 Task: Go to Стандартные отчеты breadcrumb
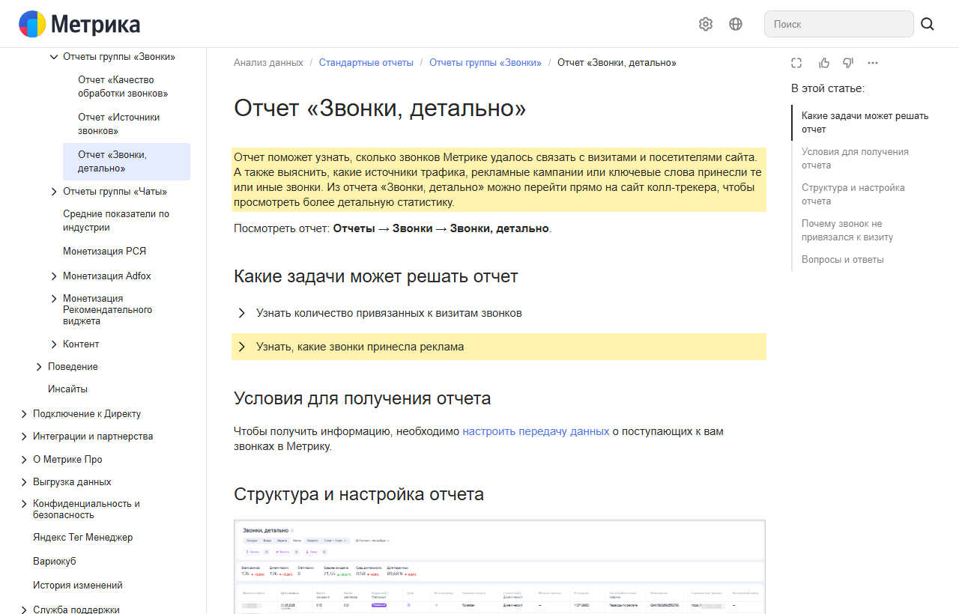click(x=366, y=63)
